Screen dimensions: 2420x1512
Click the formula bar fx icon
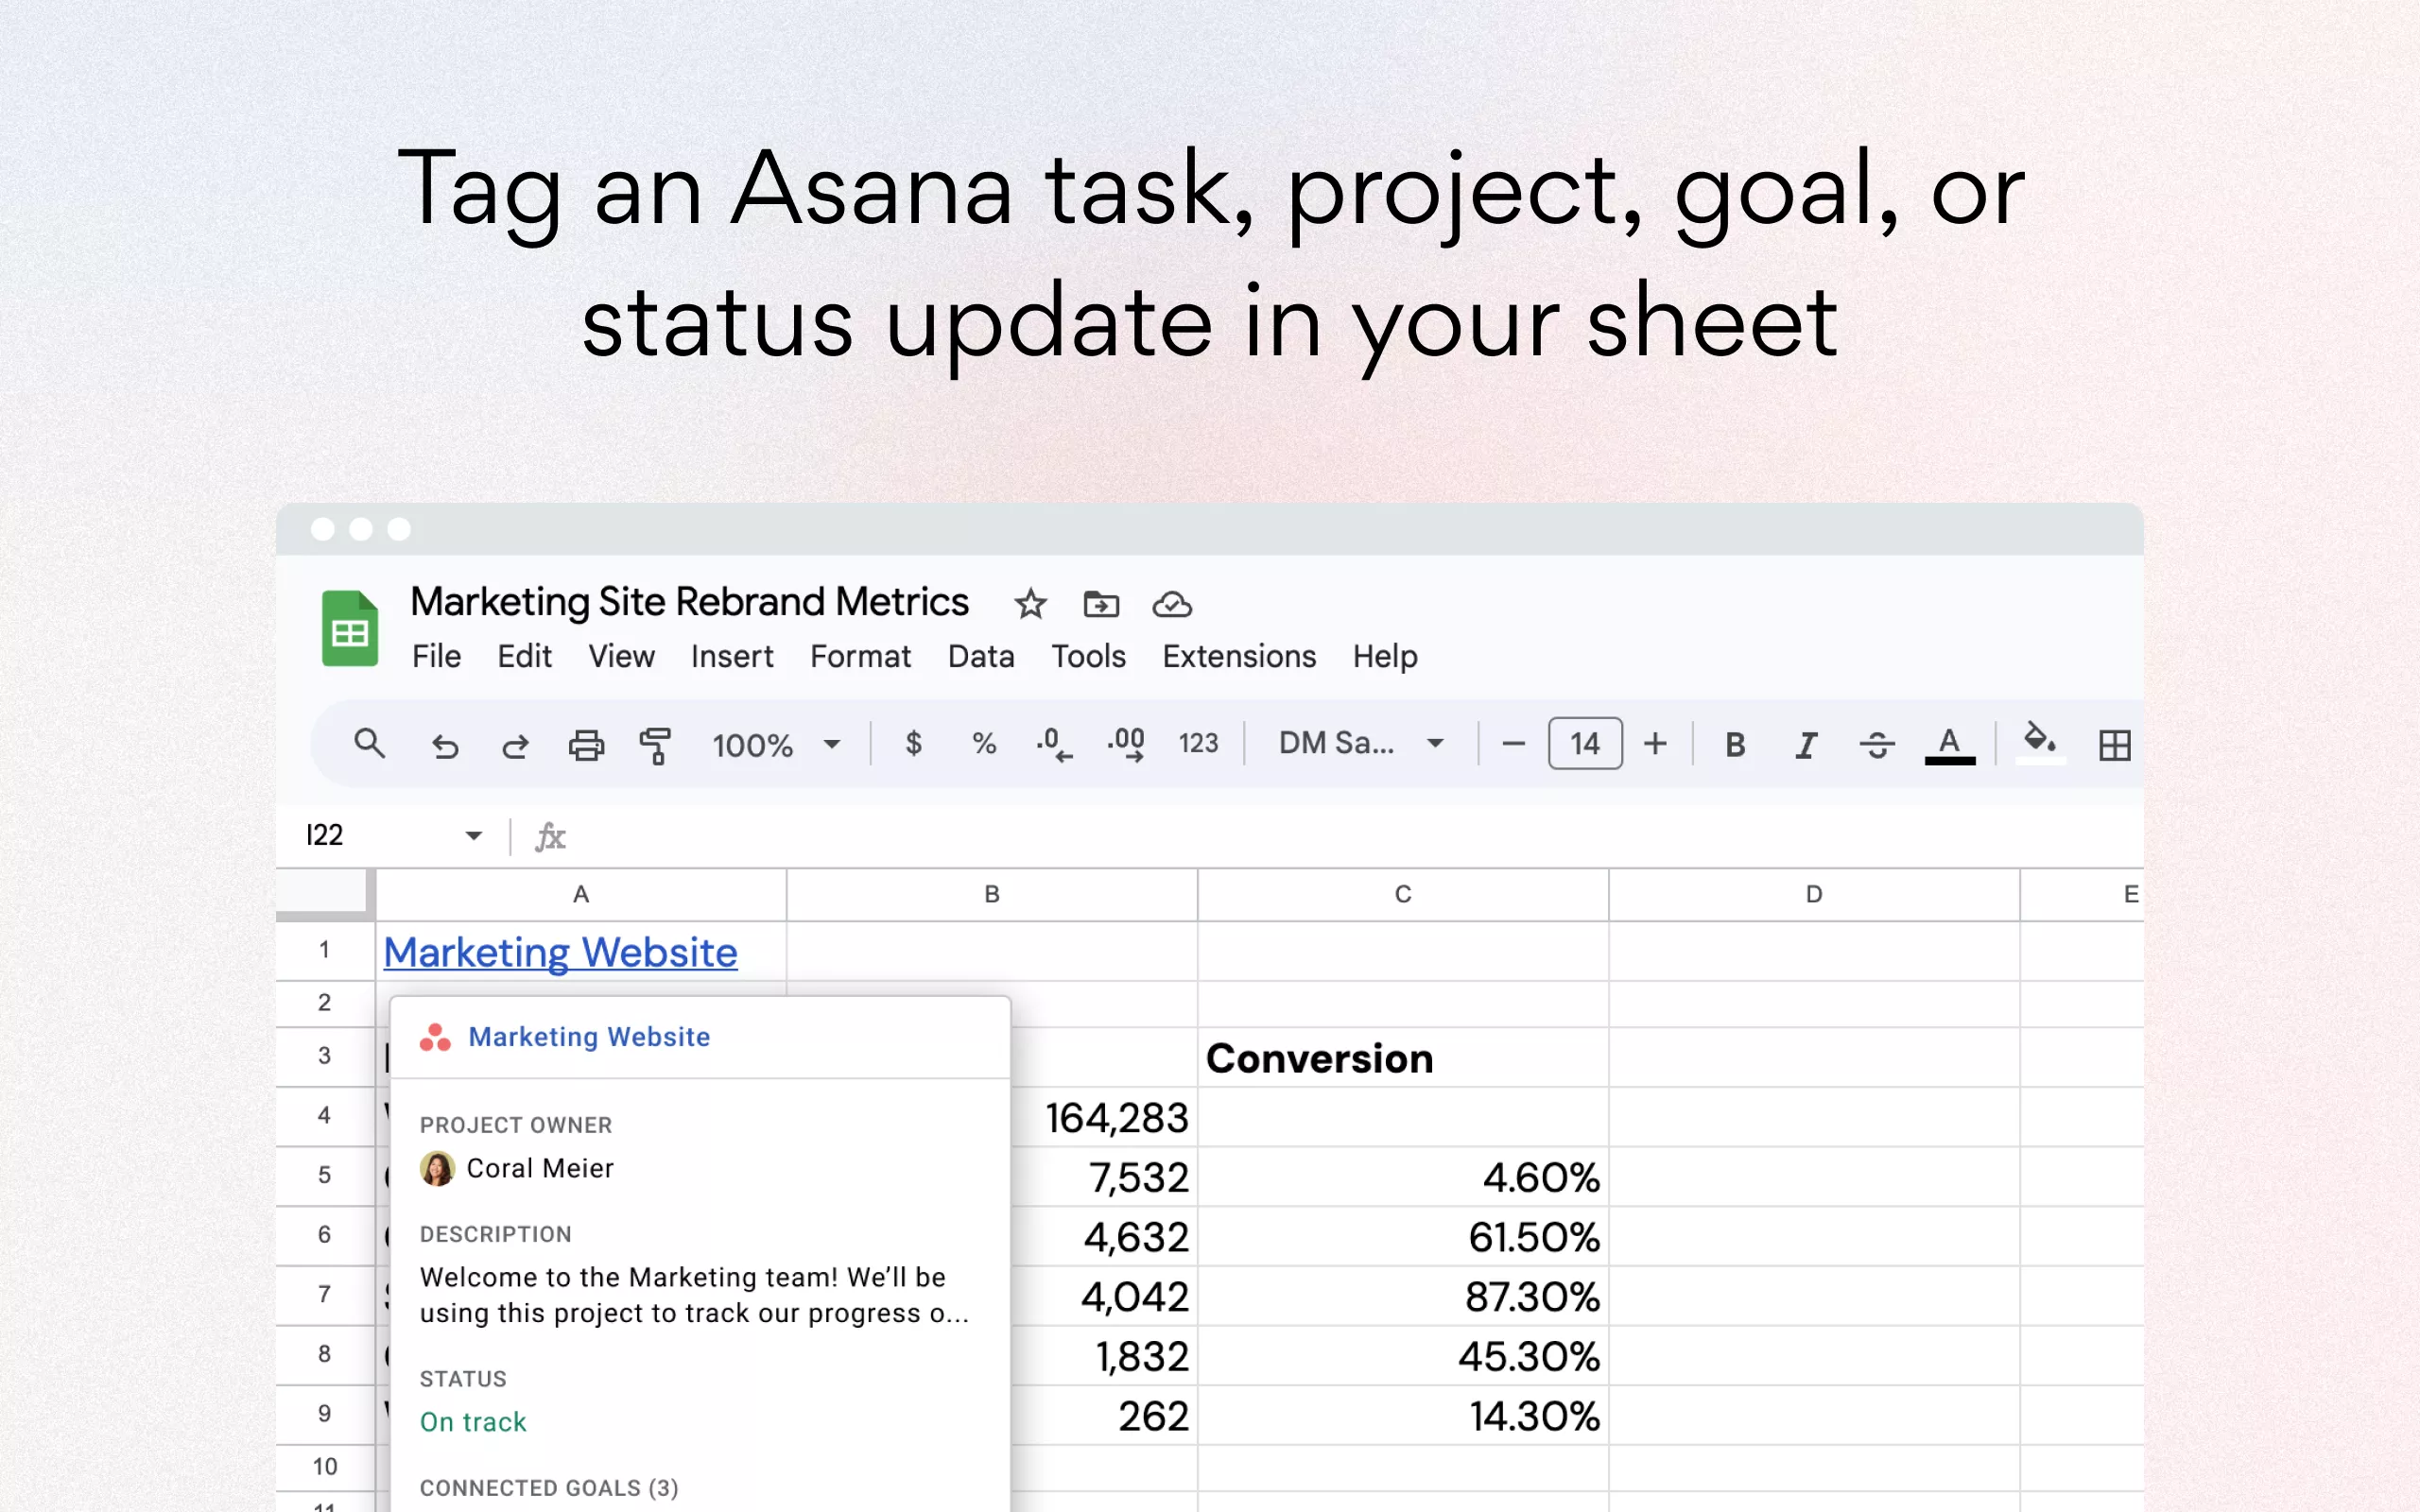pos(550,836)
